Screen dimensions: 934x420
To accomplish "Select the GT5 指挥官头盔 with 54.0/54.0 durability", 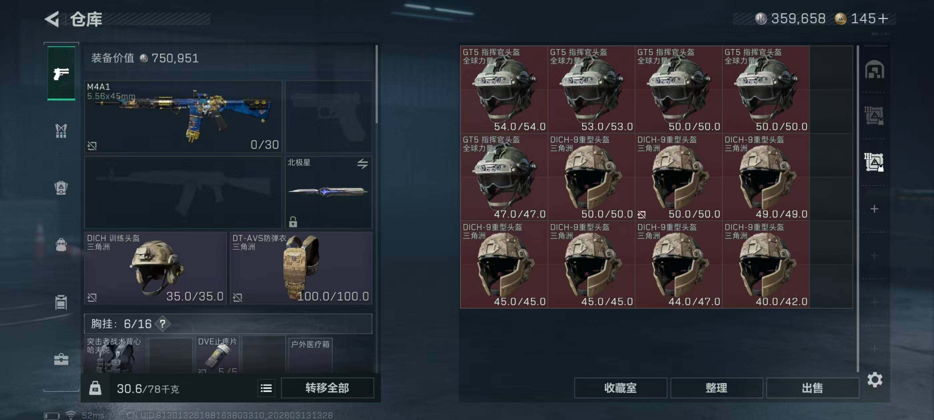I will tap(504, 89).
